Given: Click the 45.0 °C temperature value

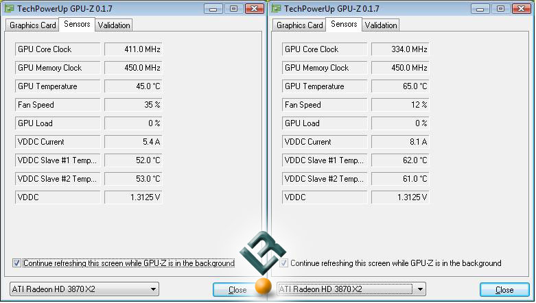Looking at the screenshot, I should 133,86.
